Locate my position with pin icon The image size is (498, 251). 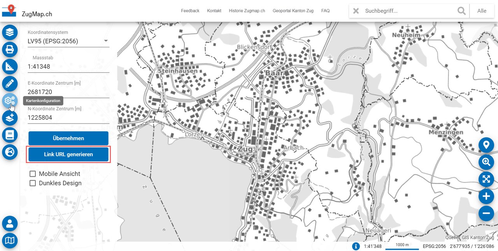click(x=486, y=145)
